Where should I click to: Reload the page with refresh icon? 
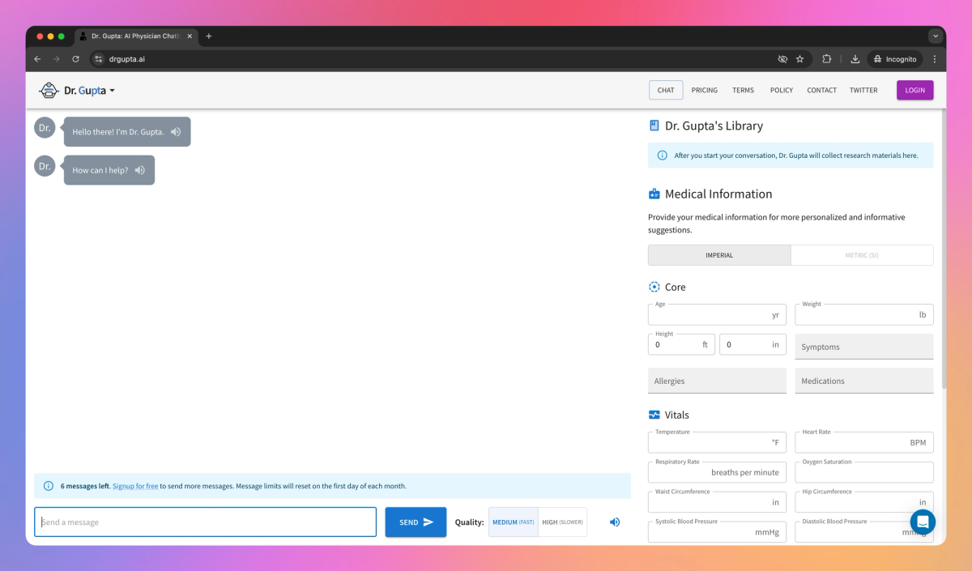click(75, 59)
